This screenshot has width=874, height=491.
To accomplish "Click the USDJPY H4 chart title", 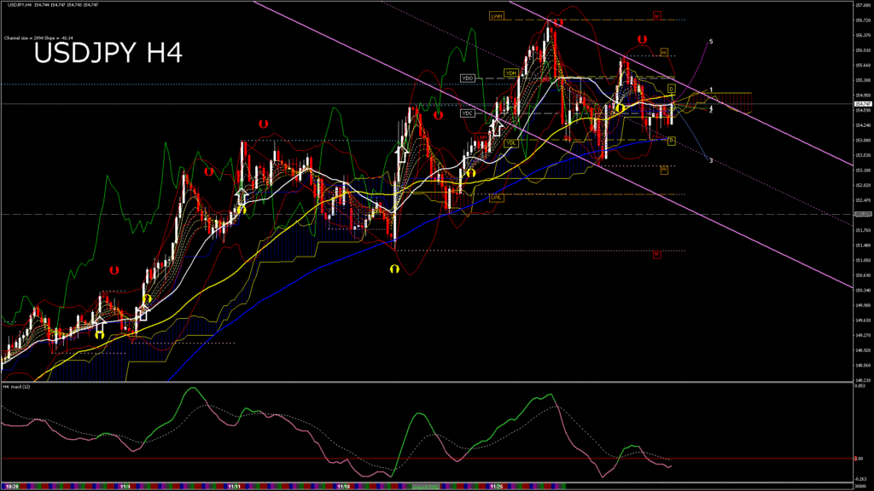I will [108, 53].
